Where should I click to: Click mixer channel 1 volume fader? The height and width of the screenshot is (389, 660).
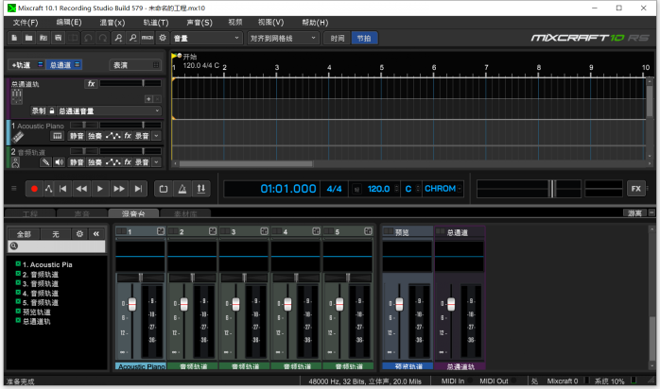(x=132, y=304)
